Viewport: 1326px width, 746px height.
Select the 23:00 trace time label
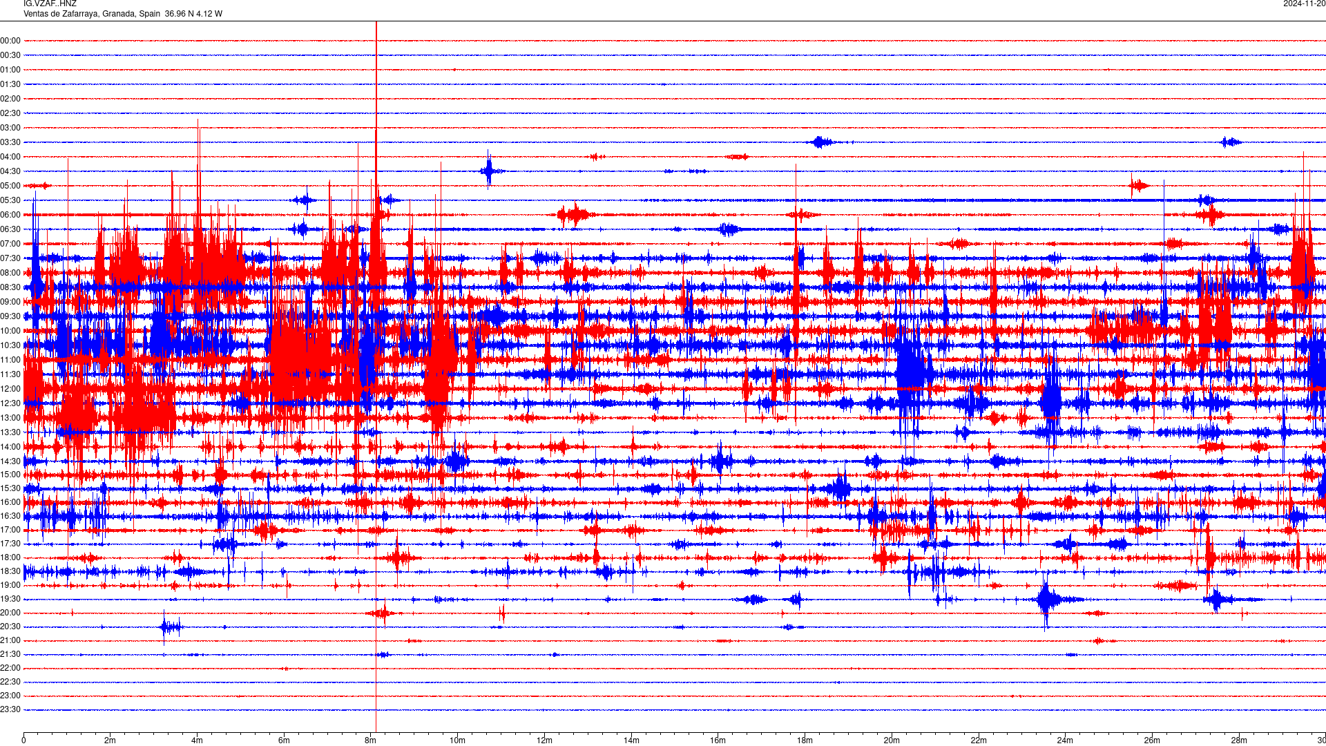[x=10, y=696]
